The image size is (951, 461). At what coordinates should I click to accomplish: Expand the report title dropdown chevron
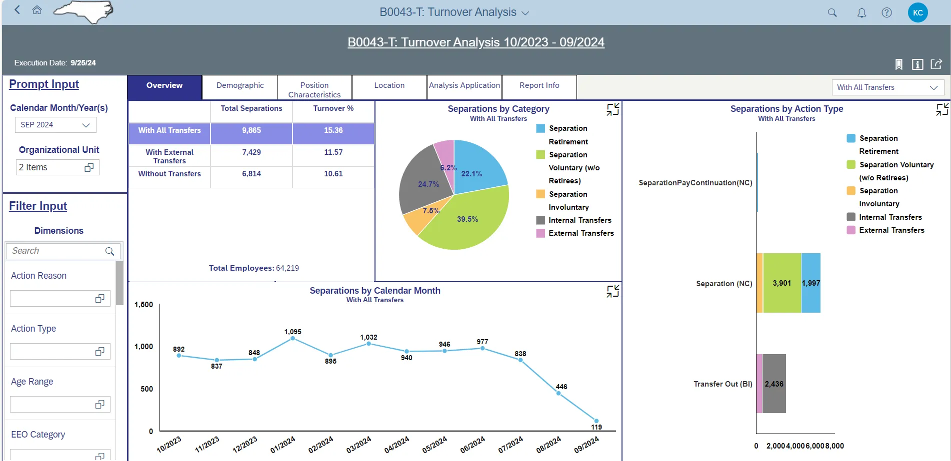[x=525, y=13]
